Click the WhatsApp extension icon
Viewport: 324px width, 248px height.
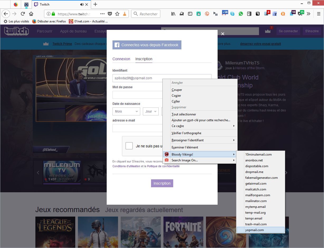coord(241,14)
